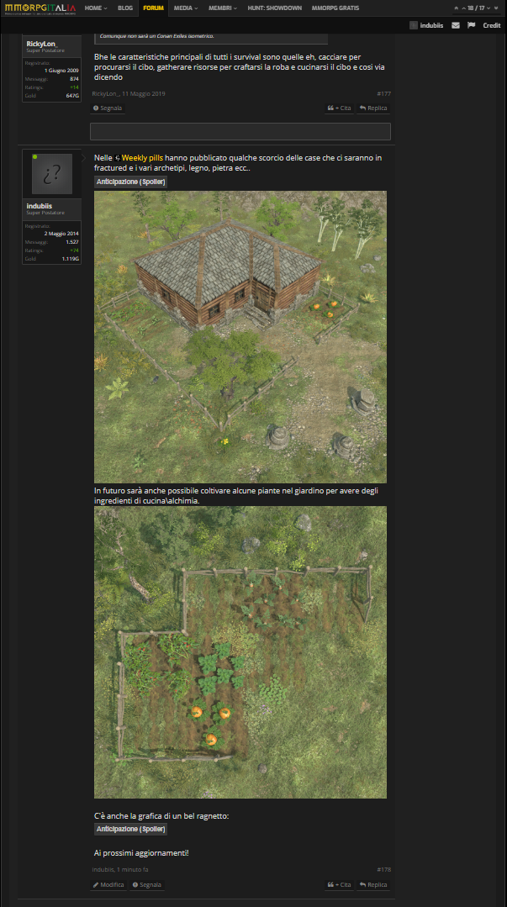Expand the MEDIA dropdown menu
Image resolution: width=507 pixels, height=907 pixels.
coord(186,8)
